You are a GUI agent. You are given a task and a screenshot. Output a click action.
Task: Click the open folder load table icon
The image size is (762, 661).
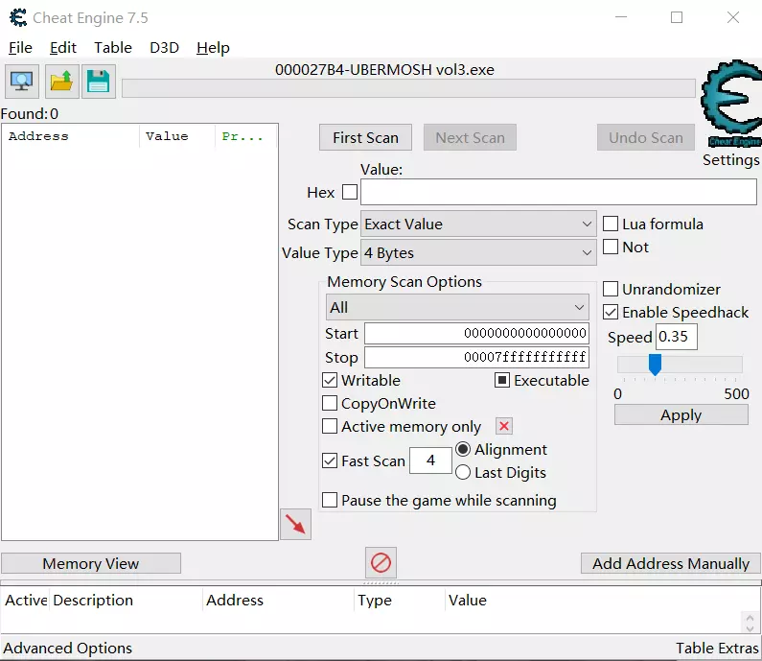[61, 82]
